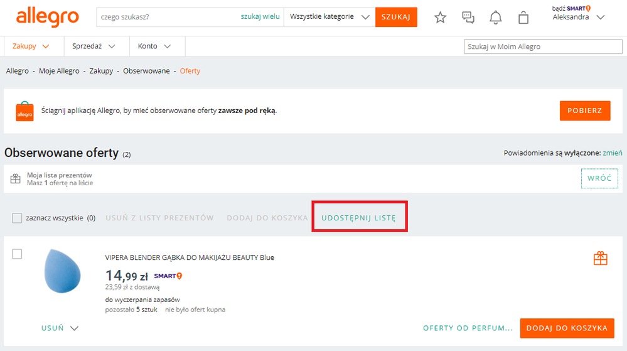Click 'pozostało 5 sztuk' text
The width and height of the screenshot is (627, 351).
pos(131,310)
